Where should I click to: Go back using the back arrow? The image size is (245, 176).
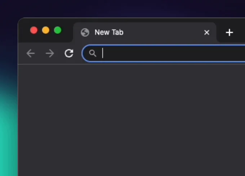point(31,54)
